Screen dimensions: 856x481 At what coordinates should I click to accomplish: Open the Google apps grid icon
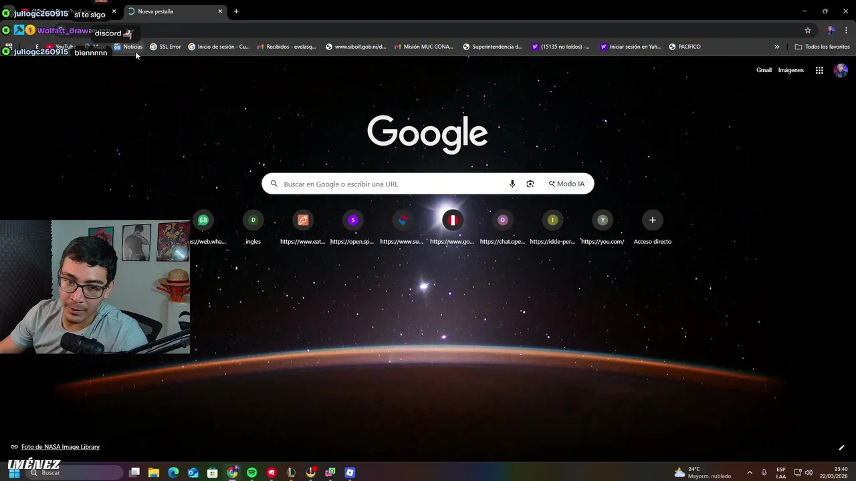click(819, 70)
